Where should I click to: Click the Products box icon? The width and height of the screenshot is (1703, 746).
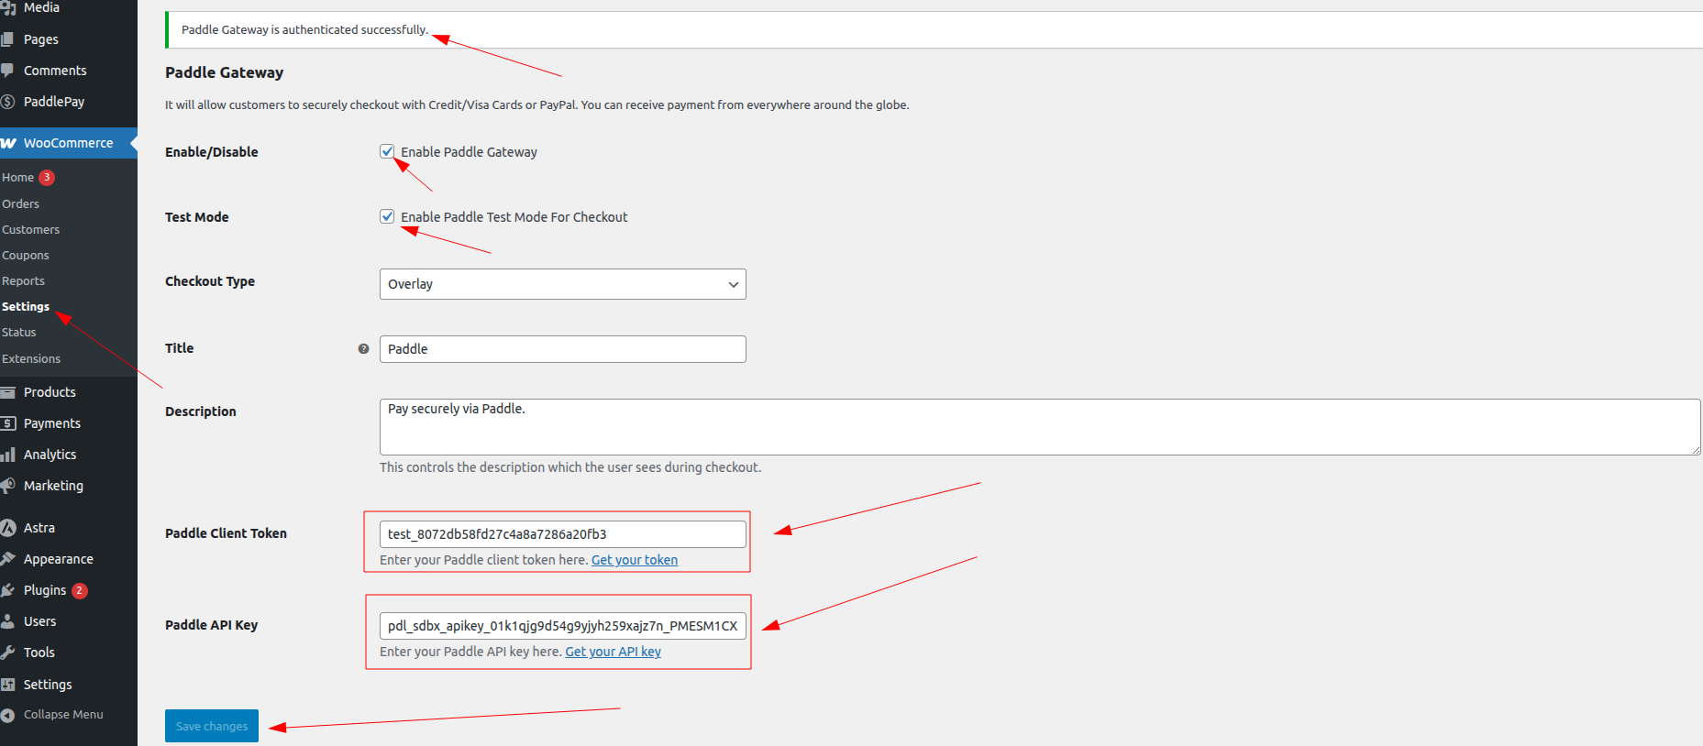click(7, 392)
